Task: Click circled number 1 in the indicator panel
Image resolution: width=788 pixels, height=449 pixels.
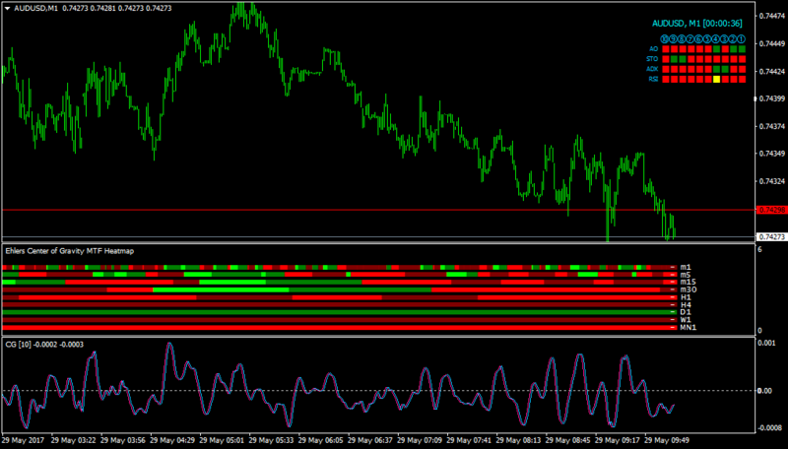Action: [x=742, y=39]
